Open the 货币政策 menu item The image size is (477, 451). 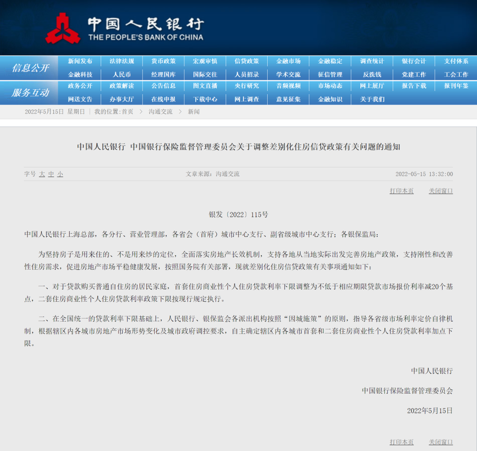(163, 61)
